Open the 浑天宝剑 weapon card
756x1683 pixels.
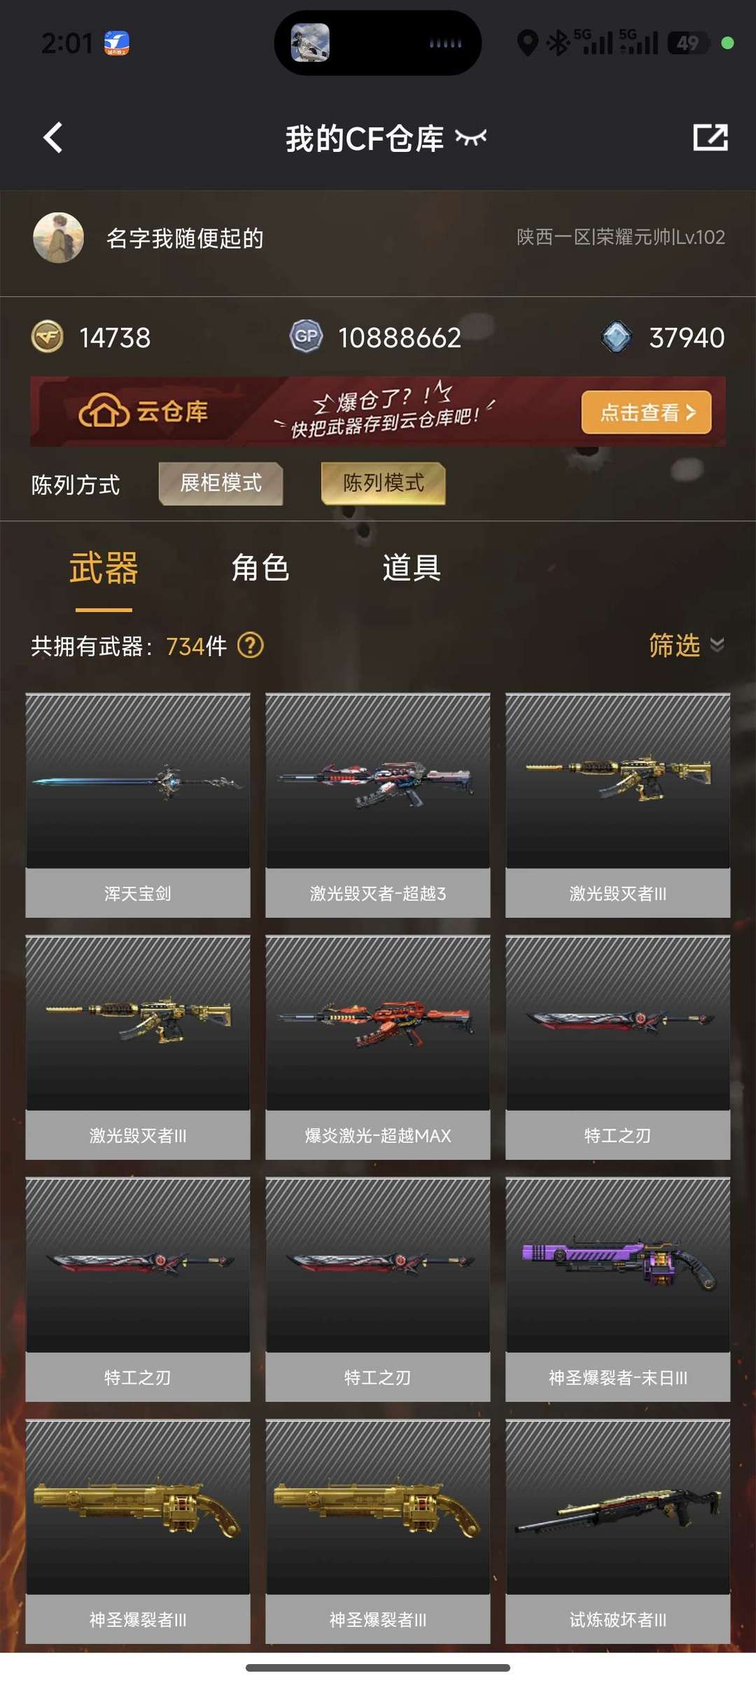pos(138,805)
